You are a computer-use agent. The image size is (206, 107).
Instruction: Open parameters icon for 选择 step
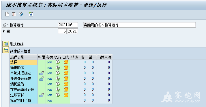tap(50, 62)
